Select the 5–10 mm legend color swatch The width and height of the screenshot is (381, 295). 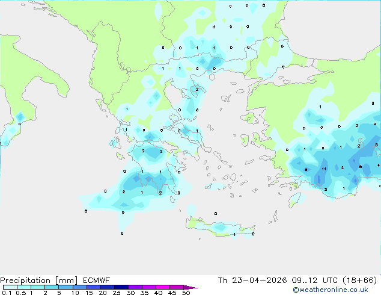pyautogui.click(x=66, y=287)
